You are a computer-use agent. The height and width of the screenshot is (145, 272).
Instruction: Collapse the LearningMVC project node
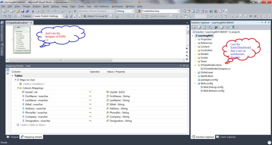(x=192, y=36)
